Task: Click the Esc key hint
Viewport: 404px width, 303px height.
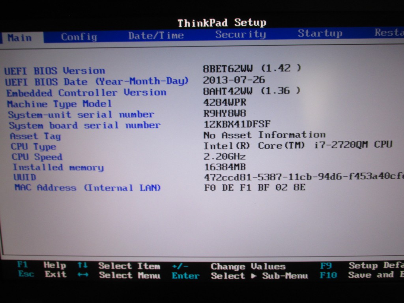Action: pos(26,274)
